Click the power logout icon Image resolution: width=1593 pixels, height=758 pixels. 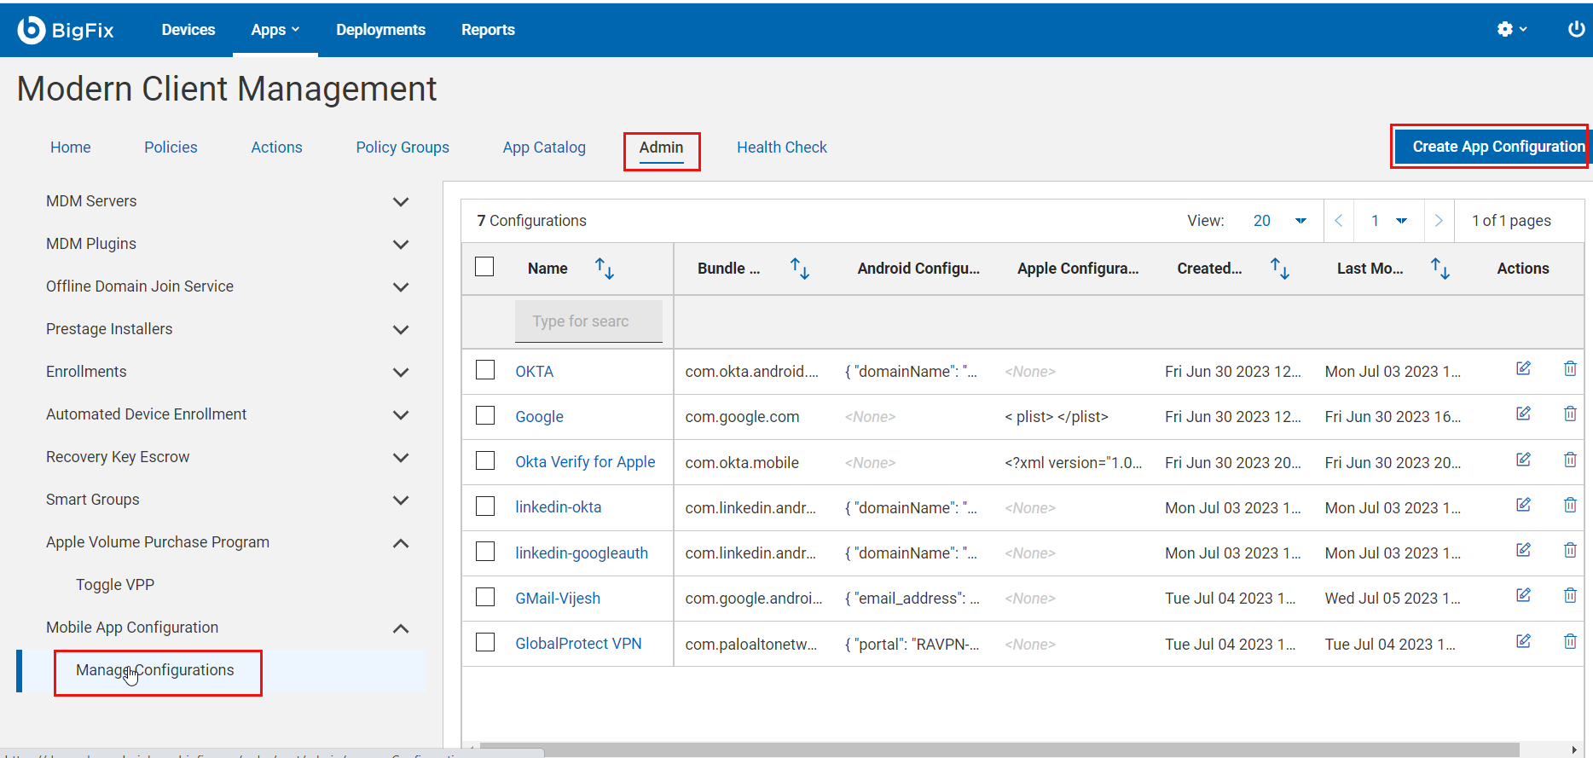tap(1576, 29)
